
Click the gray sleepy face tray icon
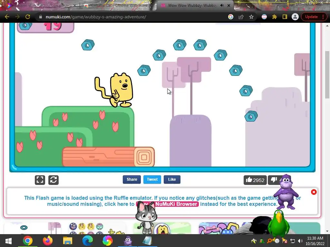[x=277, y=241]
